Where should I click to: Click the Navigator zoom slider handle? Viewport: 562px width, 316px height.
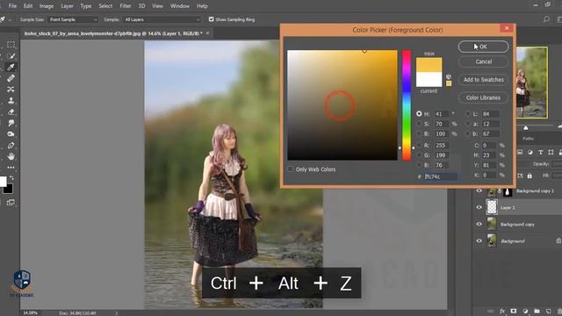point(525,127)
